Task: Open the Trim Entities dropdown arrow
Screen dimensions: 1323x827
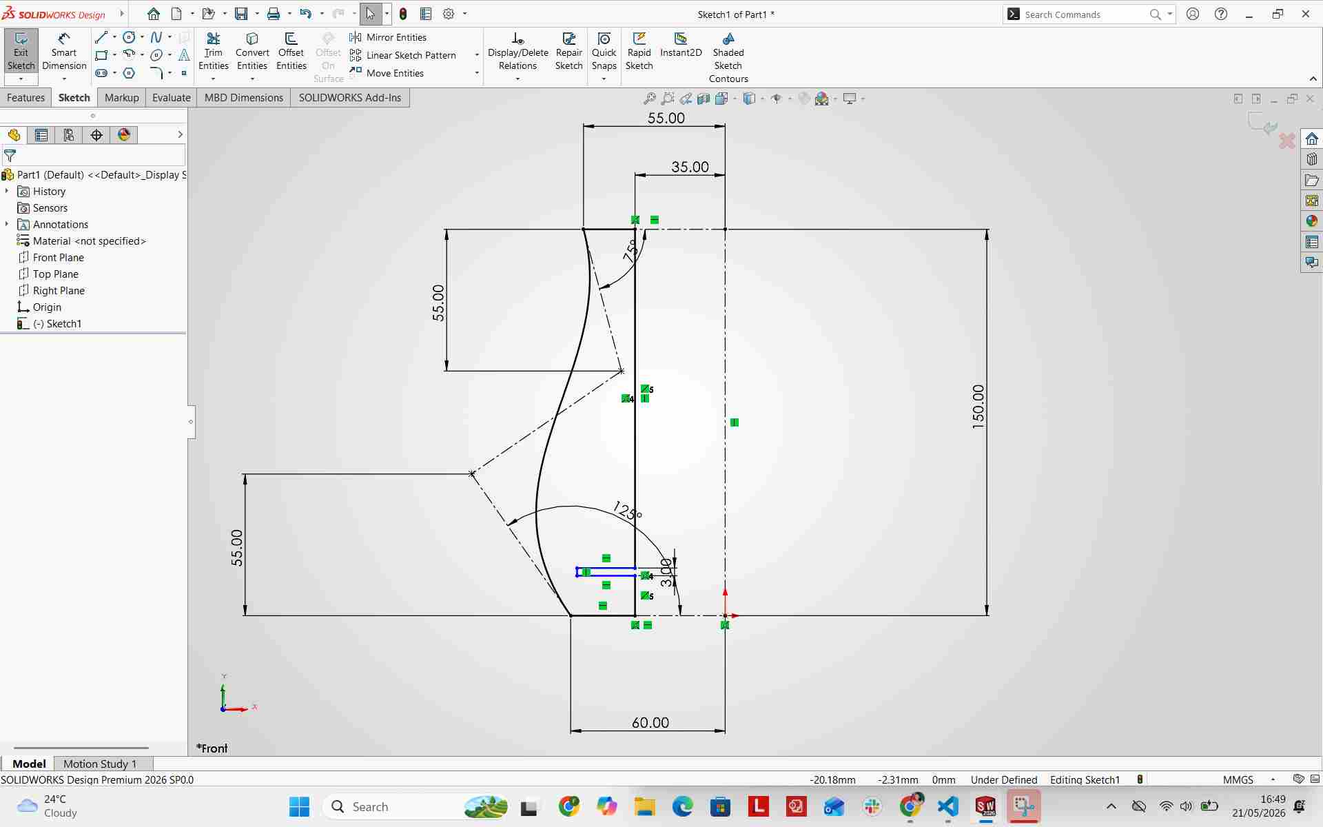Action: (x=213, y=79)
